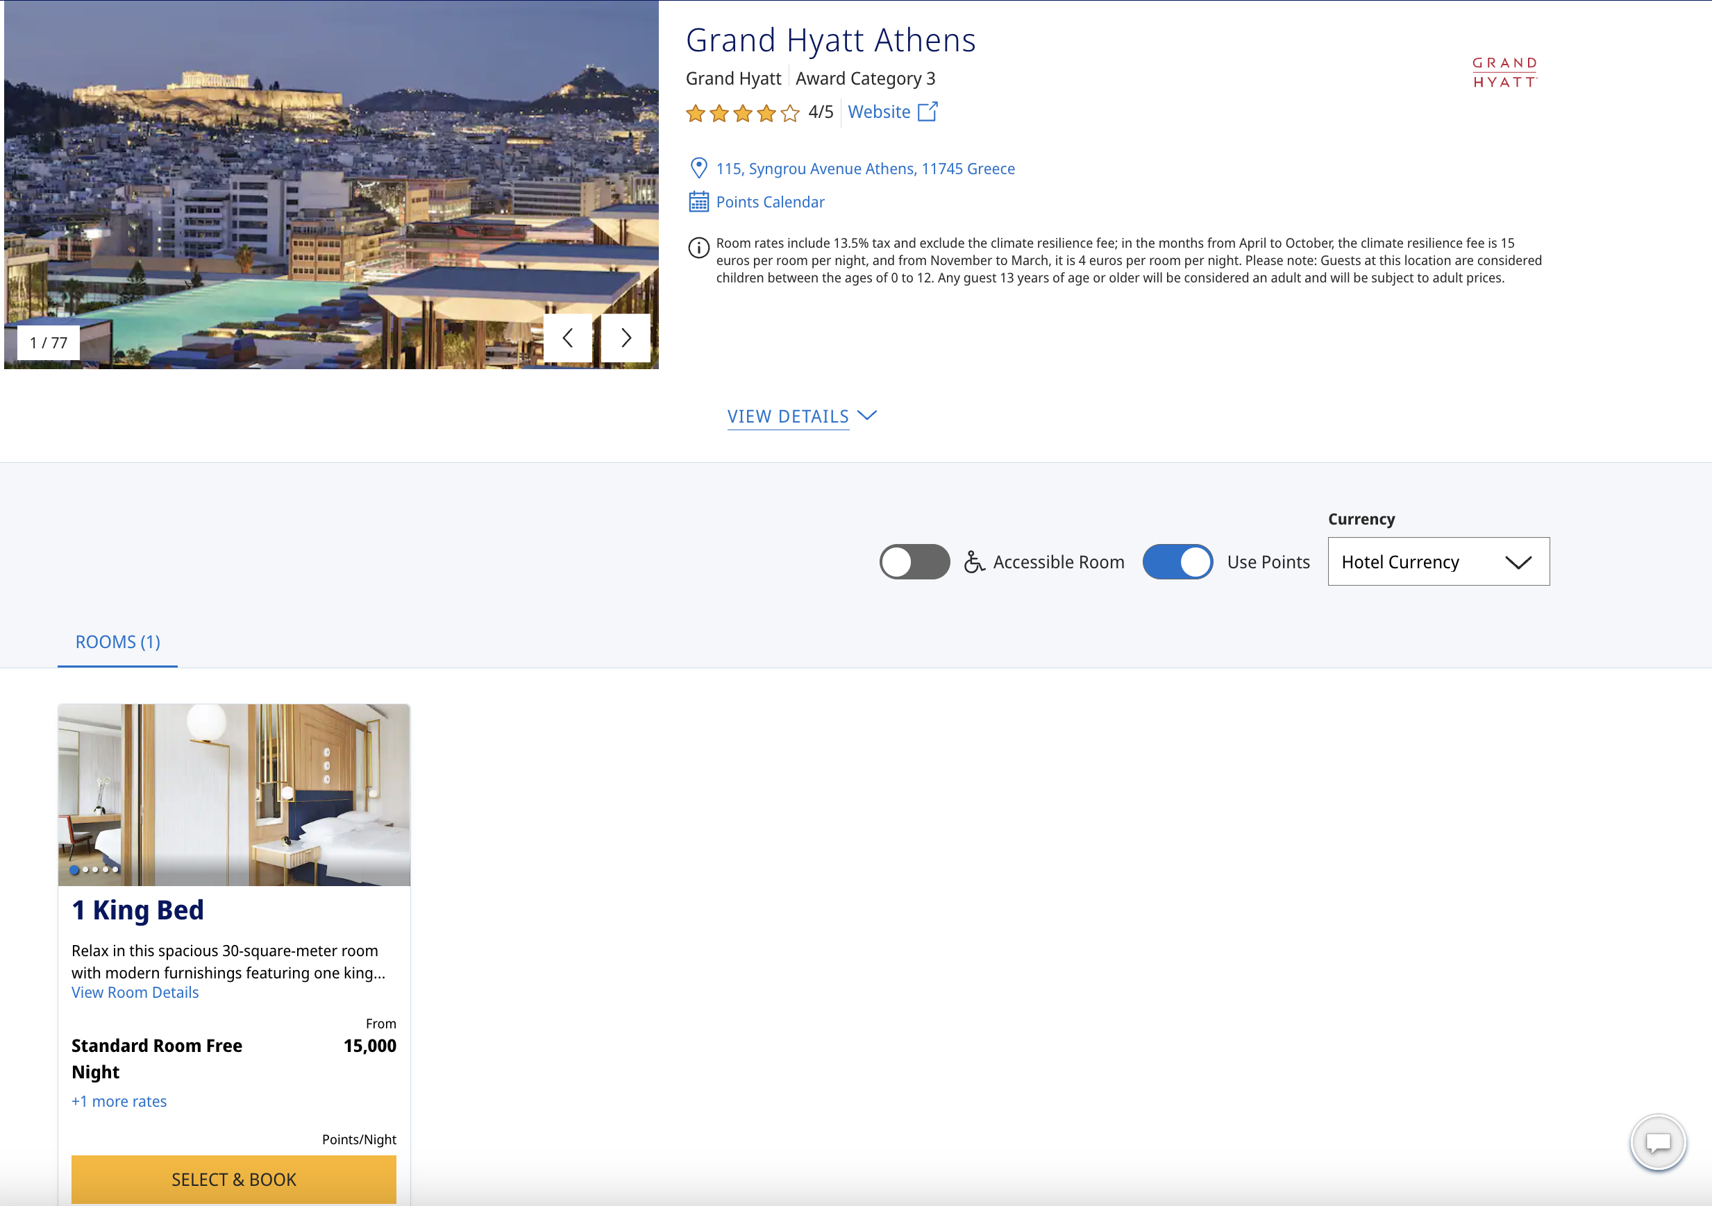This screenshot has width=1712, height=1206.
Task: Turn off the Use Points switch
Action: pyautogui.click(x=1178, y=562)
